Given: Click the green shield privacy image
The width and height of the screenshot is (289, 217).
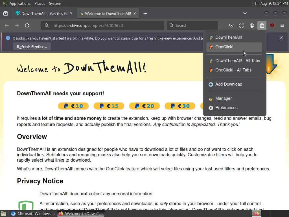Looking at the screenshot, I should 26,205.
